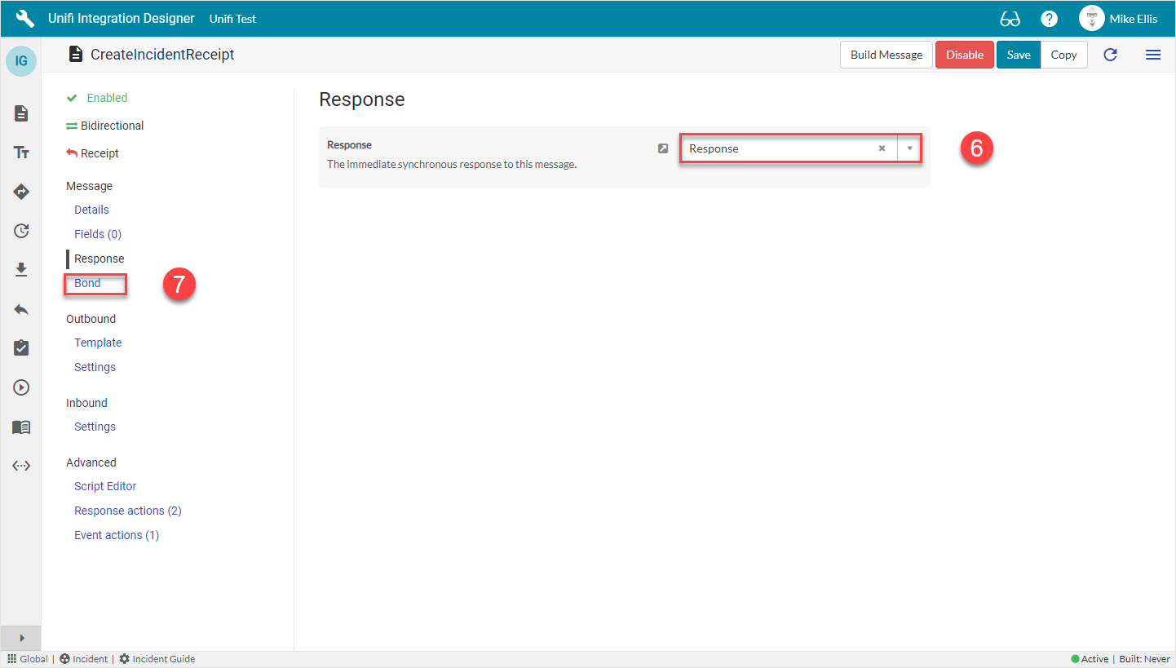Open the Script Editor section

tap(104, 486)
